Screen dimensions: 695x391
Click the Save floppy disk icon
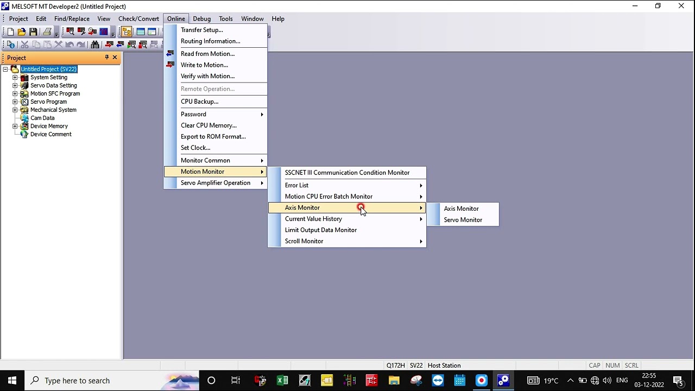[x=33, y=31]
